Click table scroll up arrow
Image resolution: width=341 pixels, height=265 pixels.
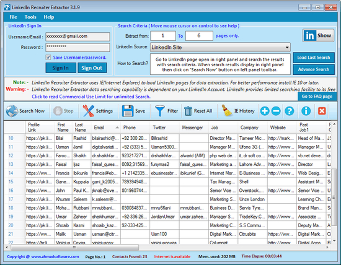[x=334, y=124]
